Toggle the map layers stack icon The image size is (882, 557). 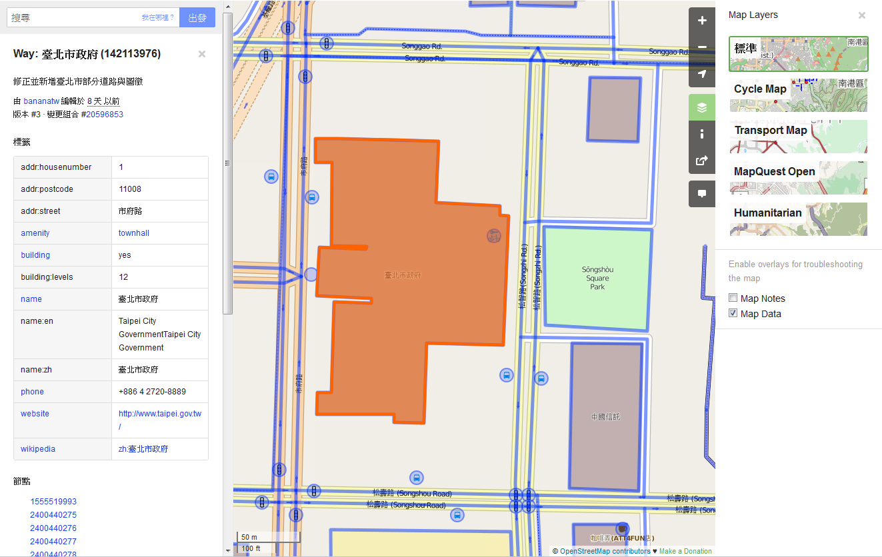[701, 107]
